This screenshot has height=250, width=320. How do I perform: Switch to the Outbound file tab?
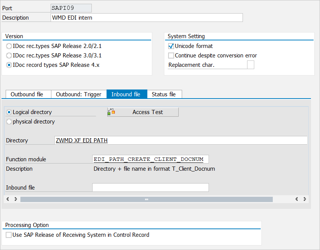pyautogui.click(x=27, y=94)
